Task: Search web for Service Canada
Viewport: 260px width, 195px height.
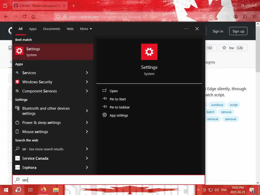Action: (x=53, y=158)
